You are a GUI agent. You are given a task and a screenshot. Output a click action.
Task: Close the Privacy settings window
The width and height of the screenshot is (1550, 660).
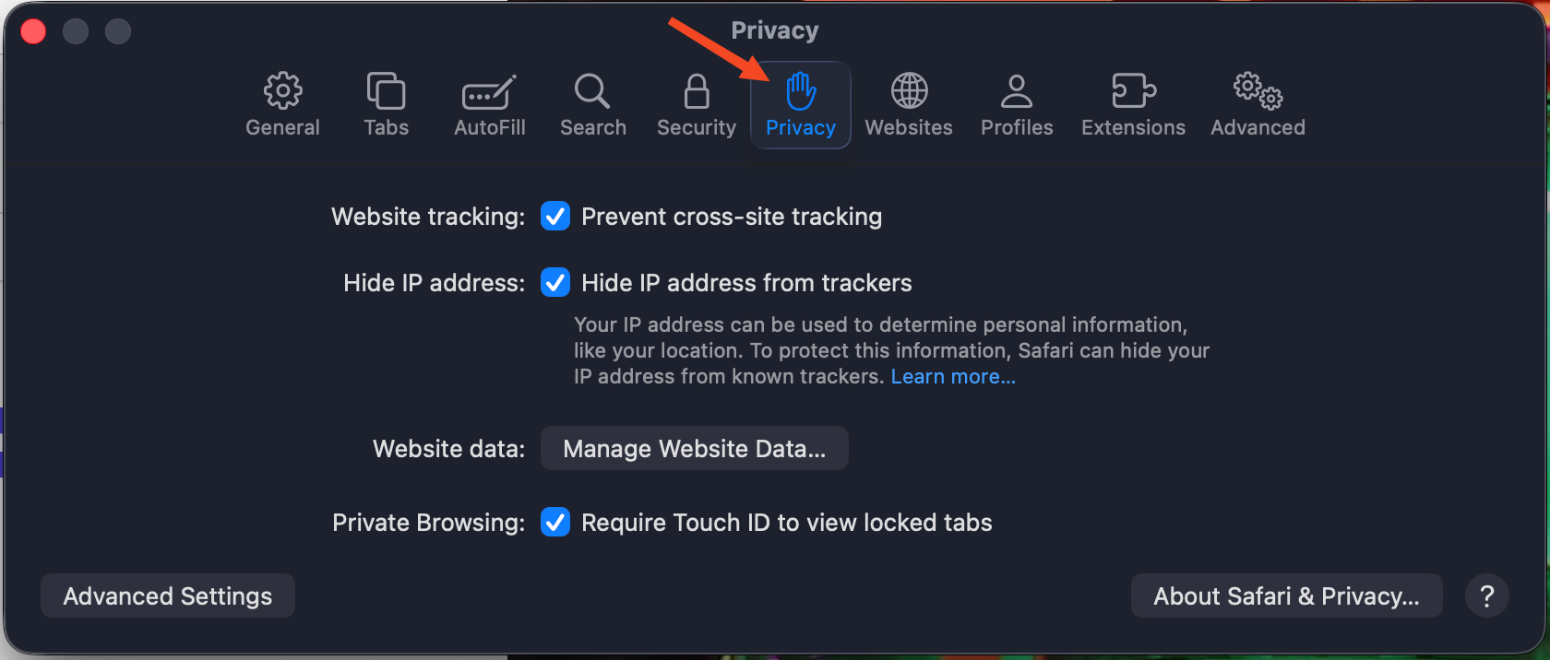[x=33, y=31]
